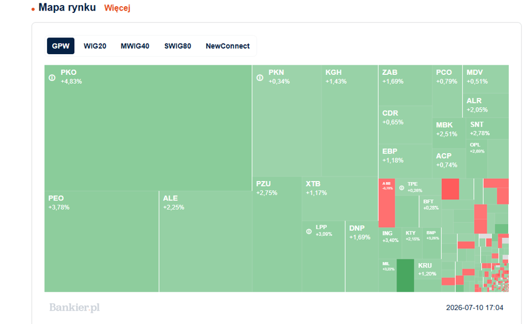Click the info icon next to LPP
The image size is (530, 324).
click(x=309, y=231)
